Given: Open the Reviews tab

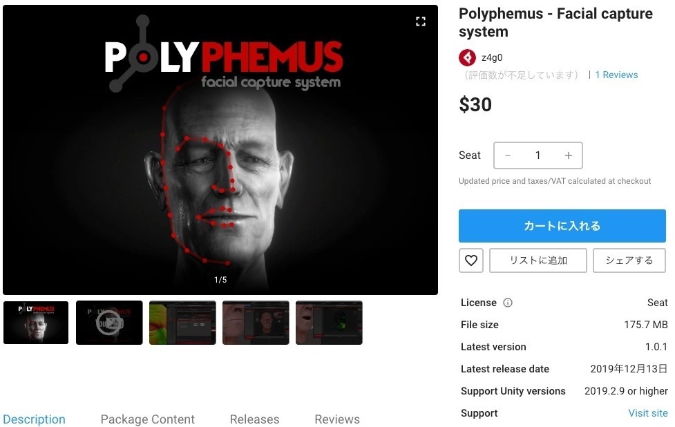Looking at the screenshot, I should [x=337, y=419].
